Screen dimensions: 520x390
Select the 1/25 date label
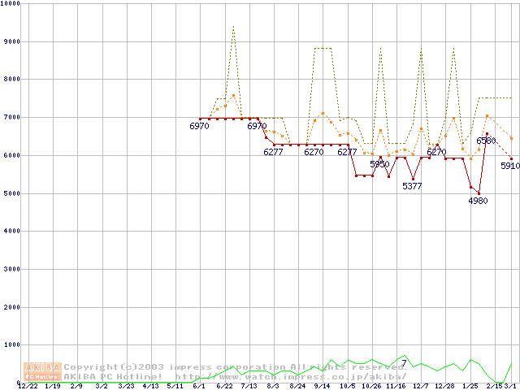click(x=470, y=386)
